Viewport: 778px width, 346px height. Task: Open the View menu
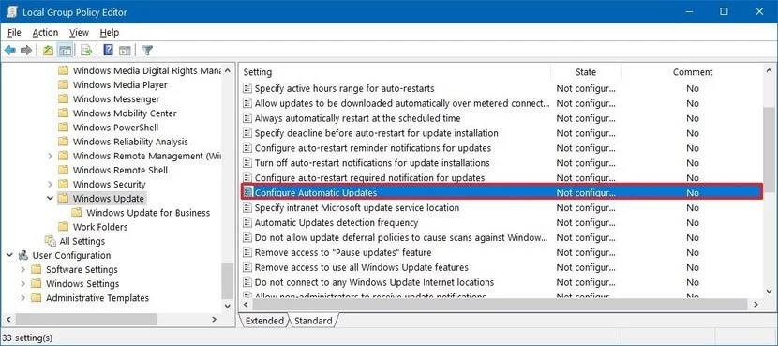pos(79,33)
